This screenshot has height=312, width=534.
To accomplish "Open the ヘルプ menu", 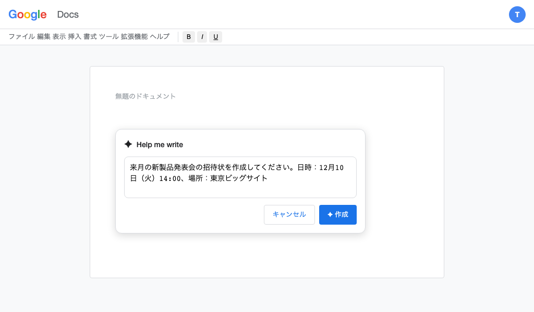I will 159,36.
